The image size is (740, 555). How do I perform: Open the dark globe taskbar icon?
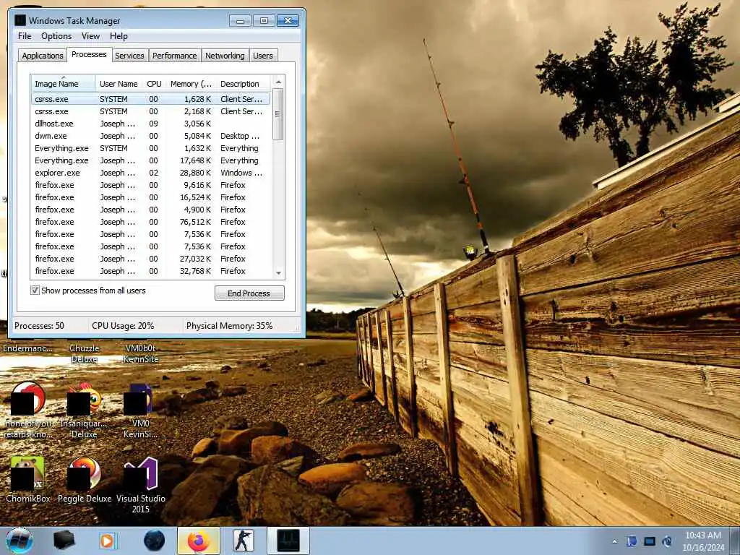pos(154,541)
